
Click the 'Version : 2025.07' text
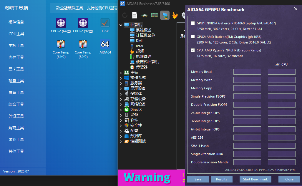(16, 171)
